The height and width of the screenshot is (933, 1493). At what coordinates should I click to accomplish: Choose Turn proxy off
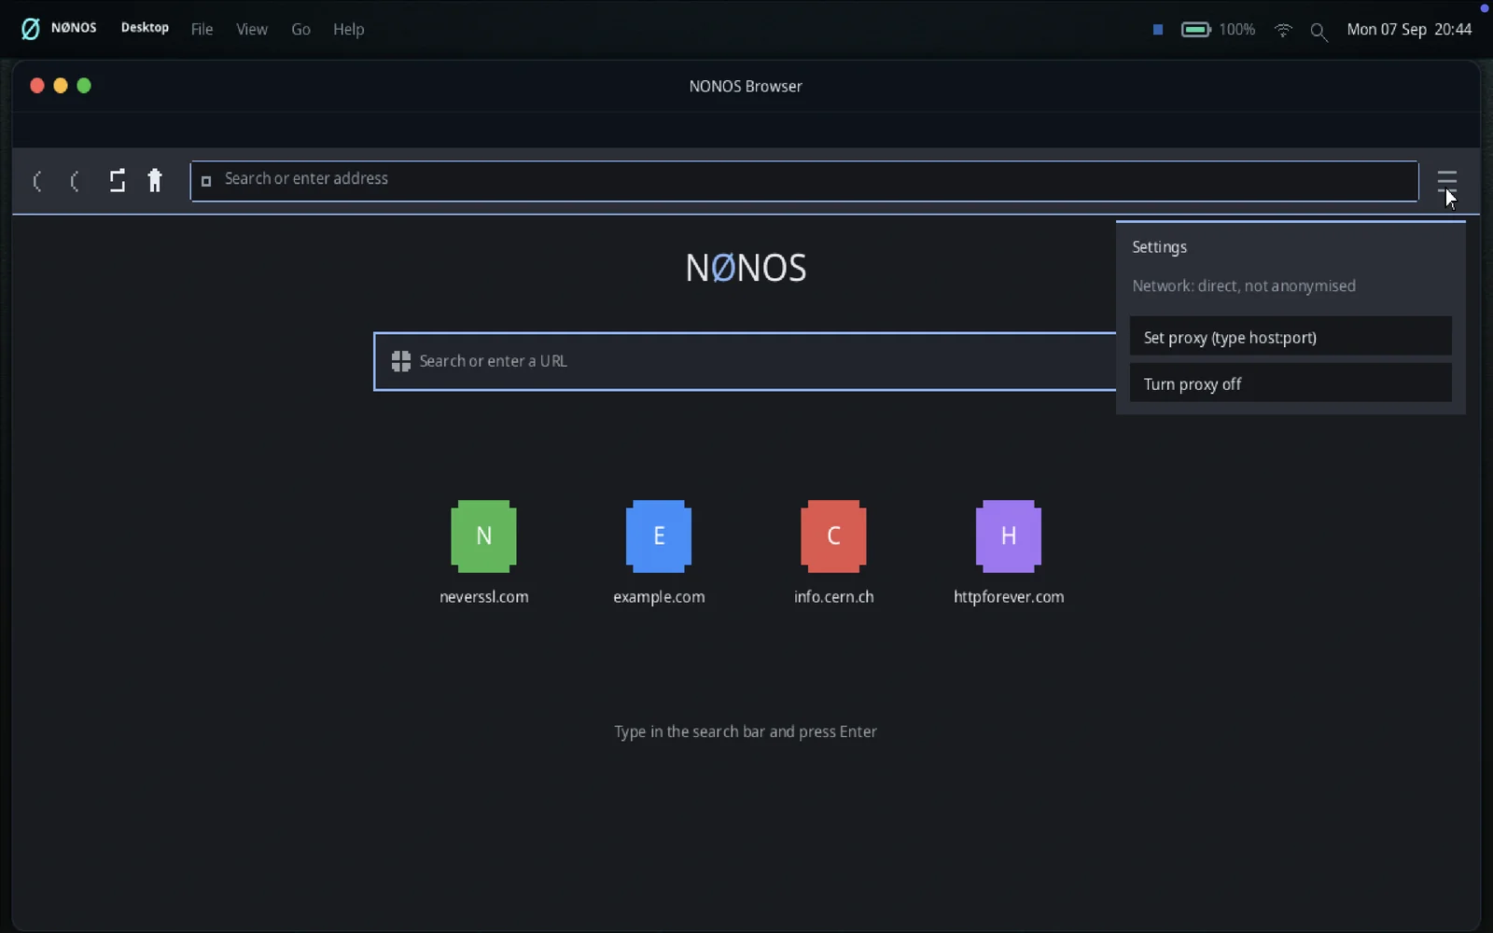point(1291,383)
